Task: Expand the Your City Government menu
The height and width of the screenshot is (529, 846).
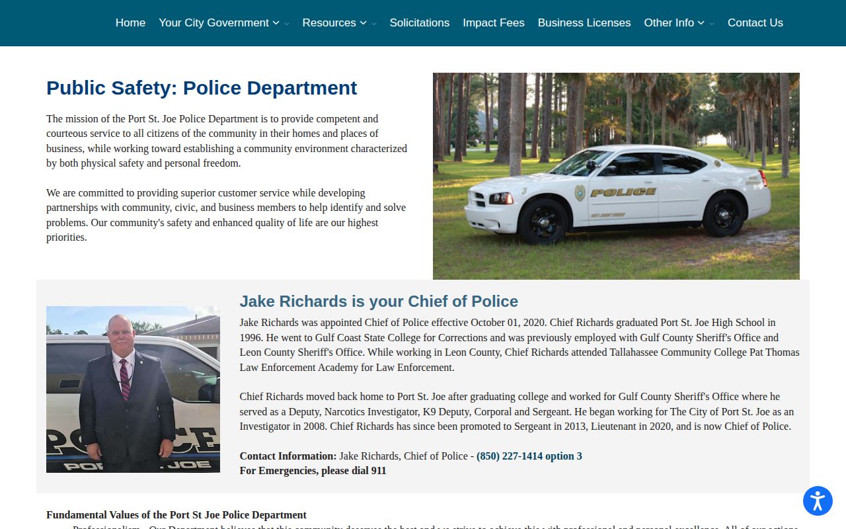Action: pos(219,22)
